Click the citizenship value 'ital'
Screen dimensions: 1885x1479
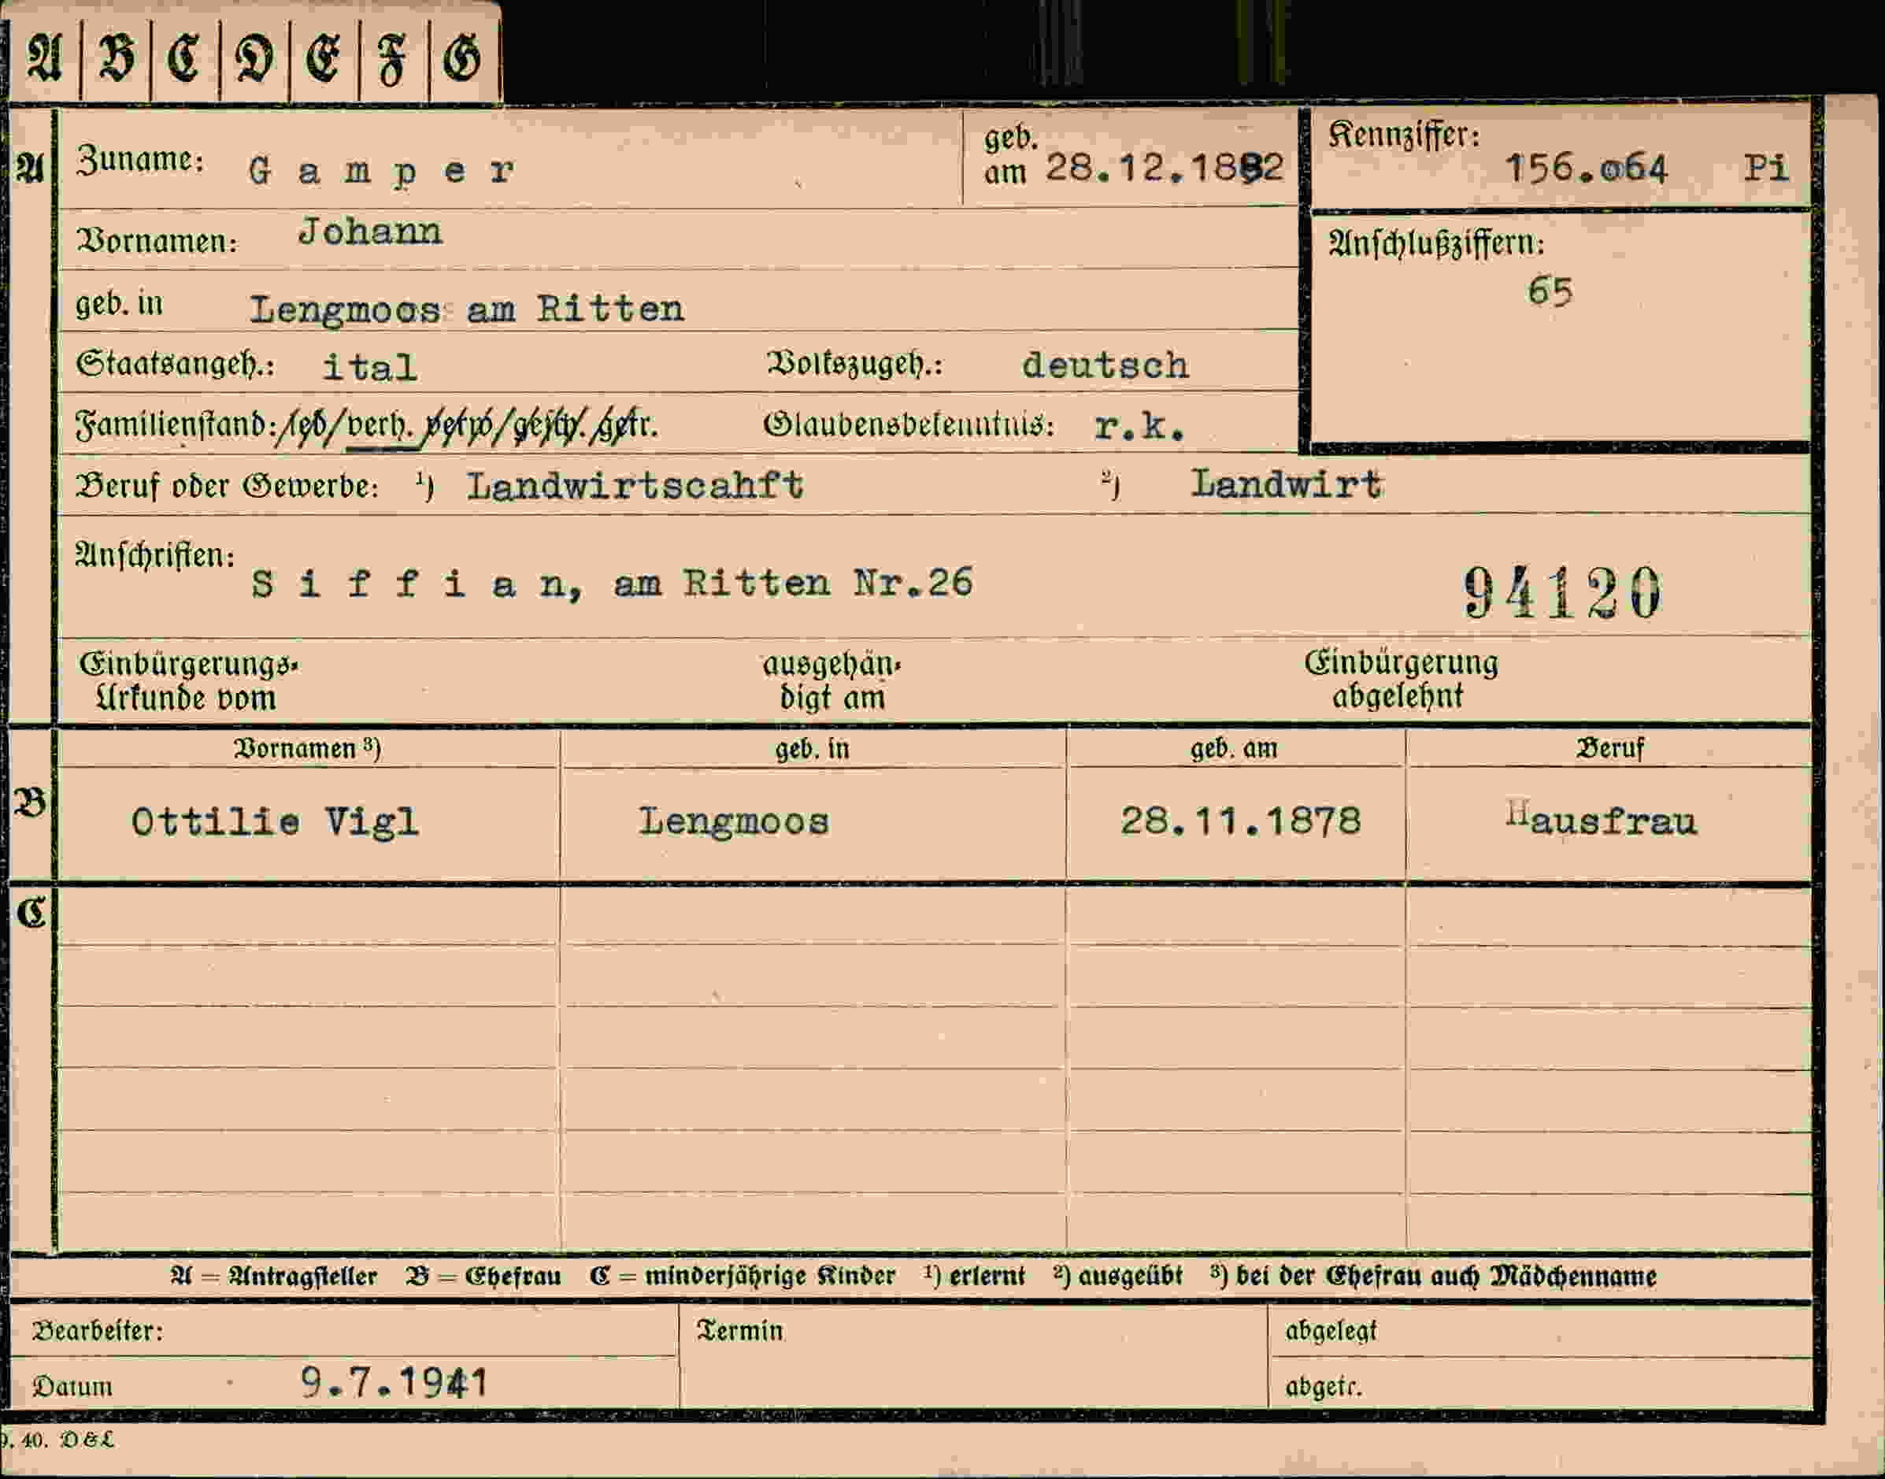[370, 367]
